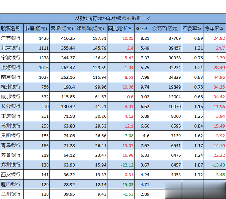The height and width of the screenshot is (199, 226).
Task: Click 上海银行 total assets 32234
Action: 175,68
